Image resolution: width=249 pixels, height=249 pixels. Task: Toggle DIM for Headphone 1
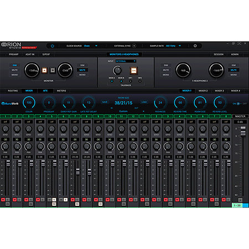[x=166, y=65]
